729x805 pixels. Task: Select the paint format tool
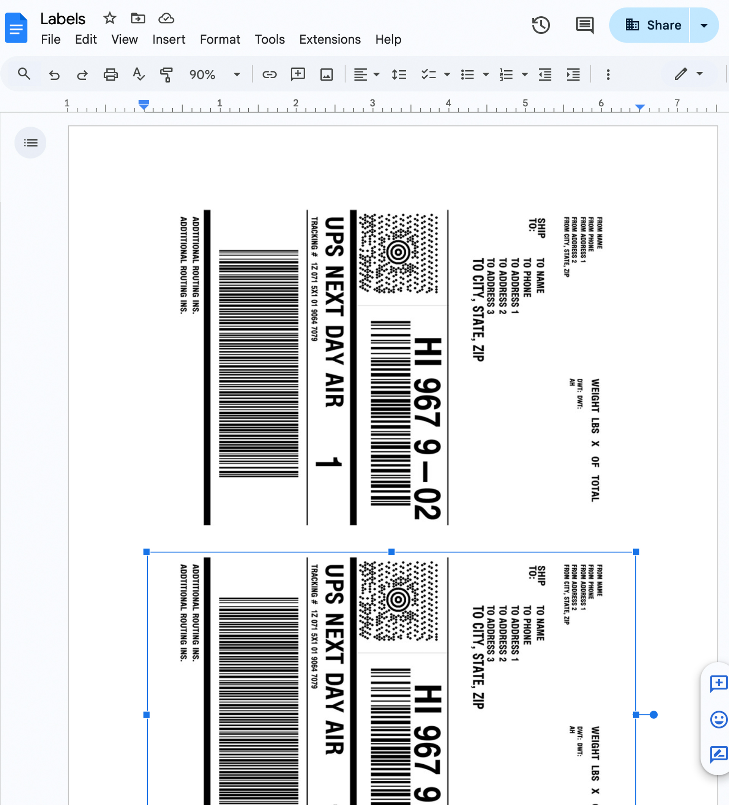tap(166, 75)
